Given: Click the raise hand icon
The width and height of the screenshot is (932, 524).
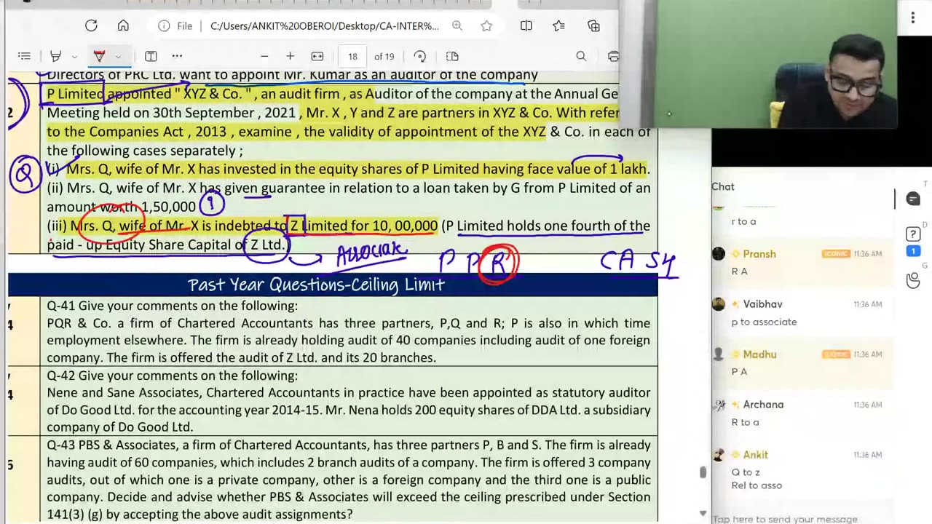Looking at the screenshot, I should point(913,280).
